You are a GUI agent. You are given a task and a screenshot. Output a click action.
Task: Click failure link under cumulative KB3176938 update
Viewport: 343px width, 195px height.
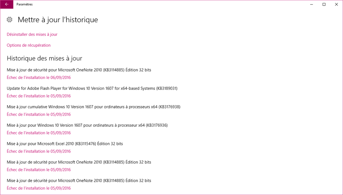coord(39,114)
